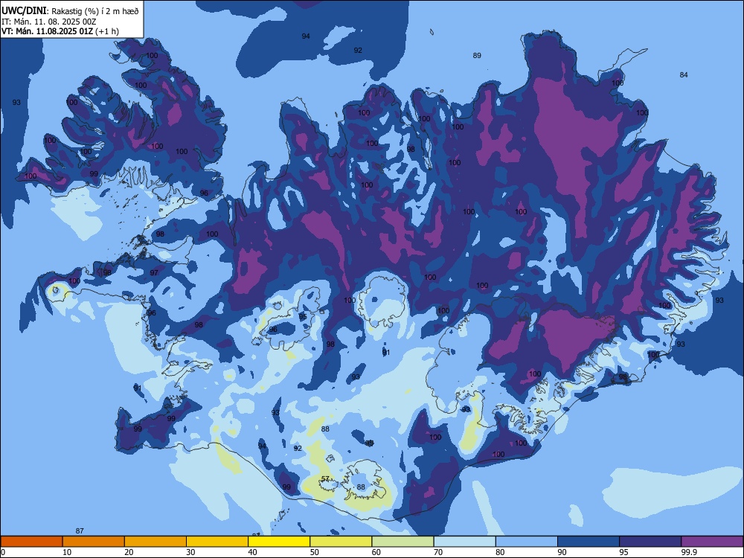Select the 20–30 amber legend swatch
Screen dimensions: 744x558
155,542
